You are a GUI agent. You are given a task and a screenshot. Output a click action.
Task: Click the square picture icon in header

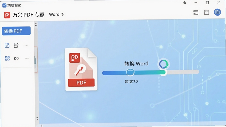(207, 12)
